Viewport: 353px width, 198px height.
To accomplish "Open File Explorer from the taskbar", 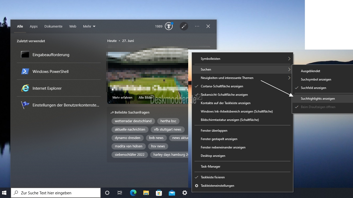I will pyautogui.click(x=146, y=193).
